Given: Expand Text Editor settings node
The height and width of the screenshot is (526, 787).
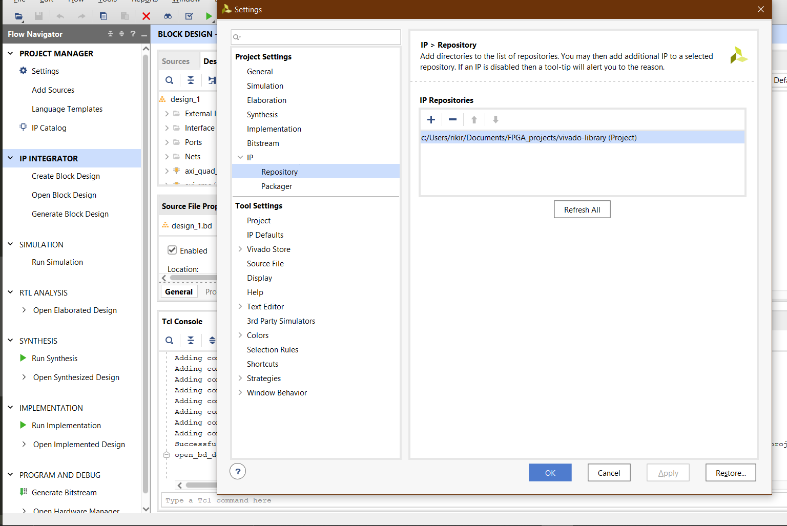Looking at the screenshot, I should (240, 306).
